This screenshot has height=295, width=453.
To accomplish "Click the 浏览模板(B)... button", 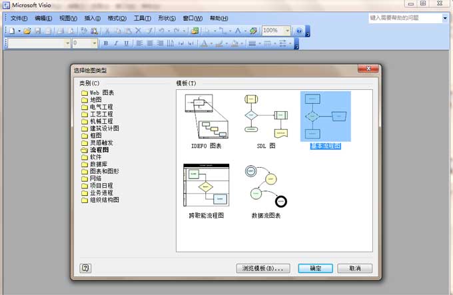I will coord(263,268).
